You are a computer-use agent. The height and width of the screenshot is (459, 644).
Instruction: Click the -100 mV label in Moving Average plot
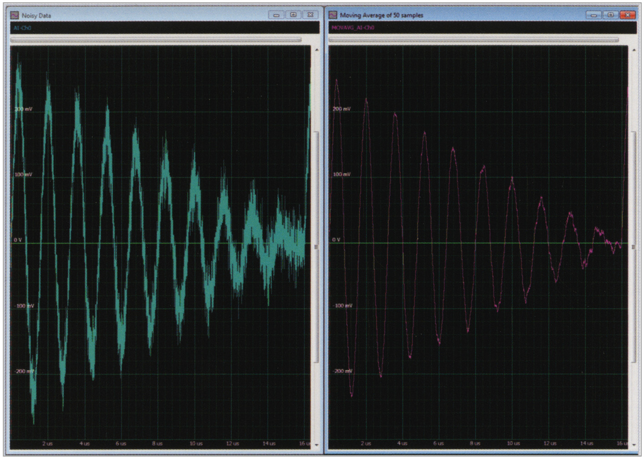point(343,306)
